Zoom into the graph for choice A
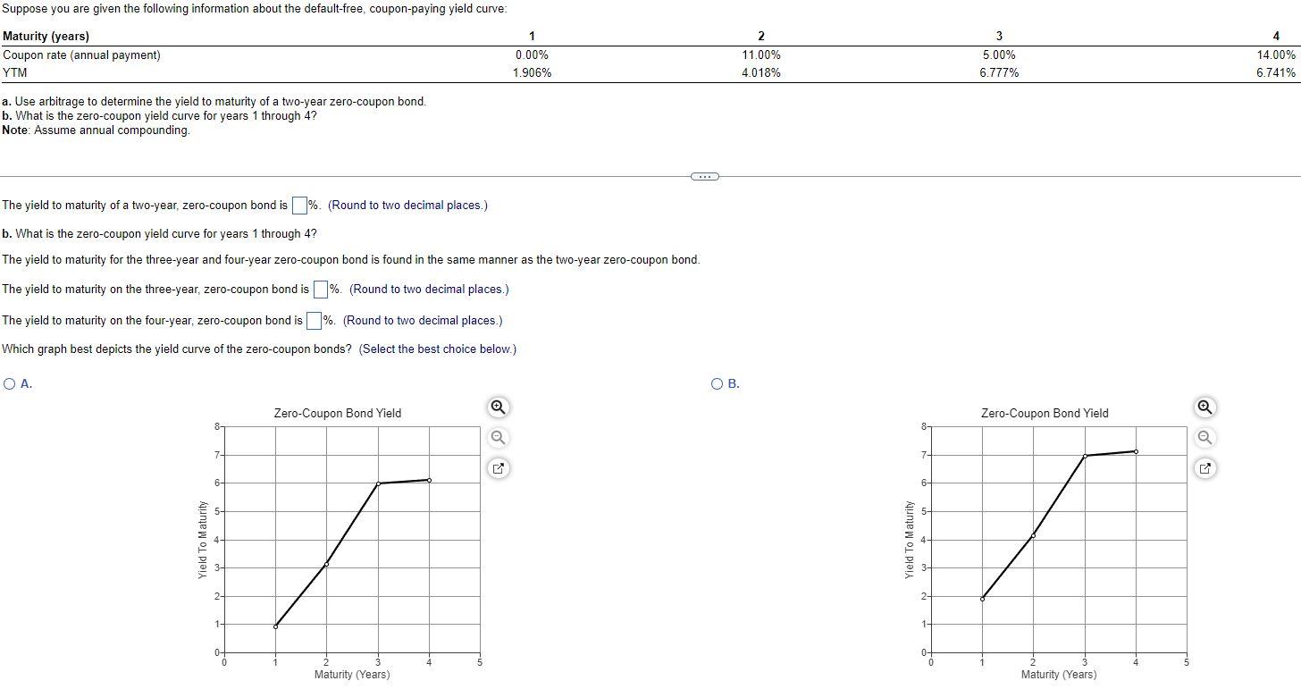 coord(498,408)
